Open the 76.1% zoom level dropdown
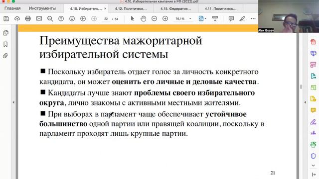The height and width of the screenshot is (179, 319). point(190,19)
